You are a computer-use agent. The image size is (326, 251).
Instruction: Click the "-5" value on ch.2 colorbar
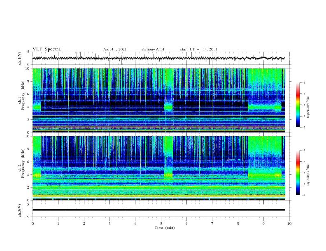303,173
